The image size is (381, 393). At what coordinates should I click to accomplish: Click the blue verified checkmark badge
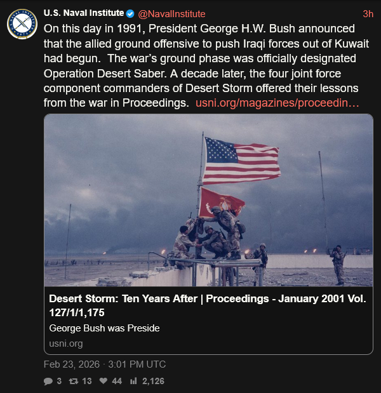tap(131, 13)
